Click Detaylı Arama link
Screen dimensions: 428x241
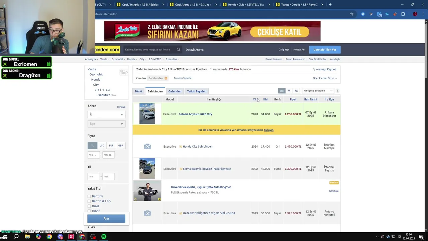(195, 50)
